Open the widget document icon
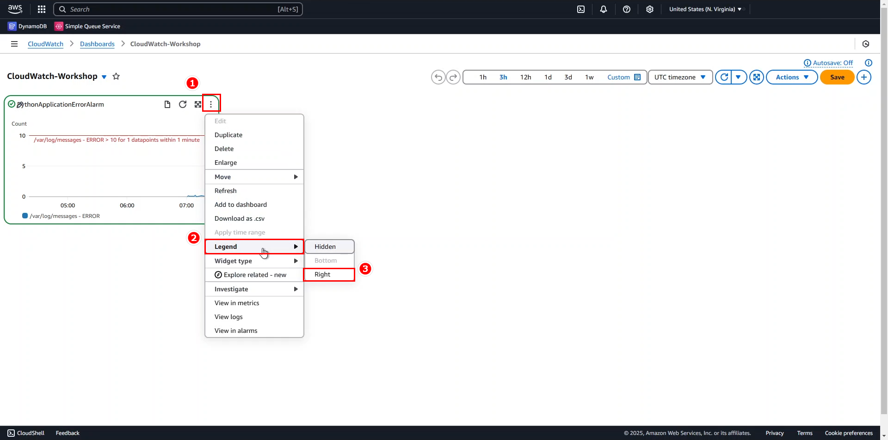Screen dimensions: 888x440 click(167, 104)
